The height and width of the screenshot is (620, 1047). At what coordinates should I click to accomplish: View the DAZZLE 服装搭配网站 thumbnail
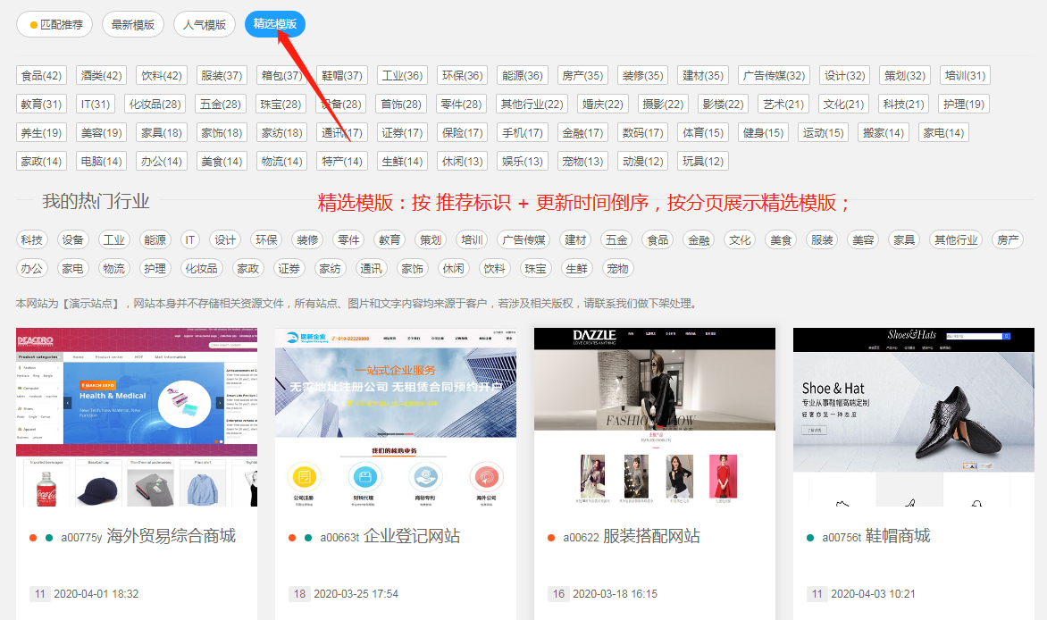pos(654,417)
